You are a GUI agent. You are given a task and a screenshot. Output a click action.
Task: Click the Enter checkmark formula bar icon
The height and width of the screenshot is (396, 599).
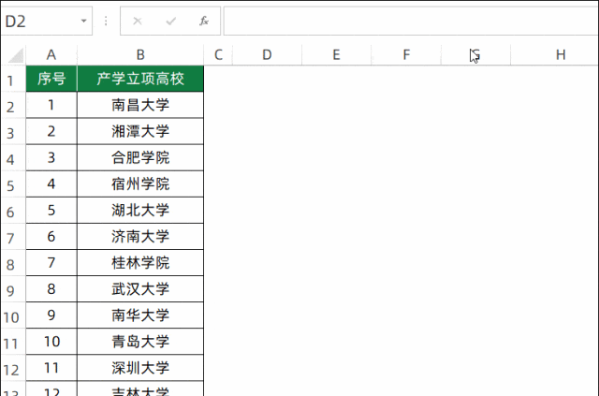[170, 21]
